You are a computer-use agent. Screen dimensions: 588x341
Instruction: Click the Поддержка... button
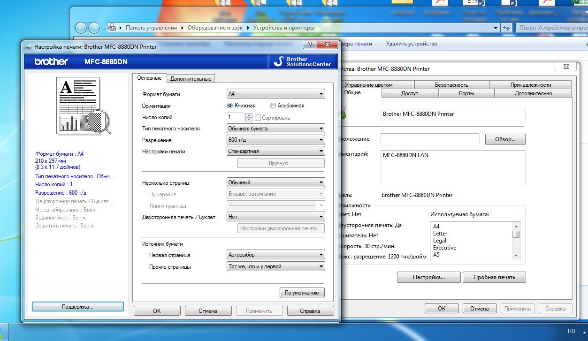pos(78,307)
